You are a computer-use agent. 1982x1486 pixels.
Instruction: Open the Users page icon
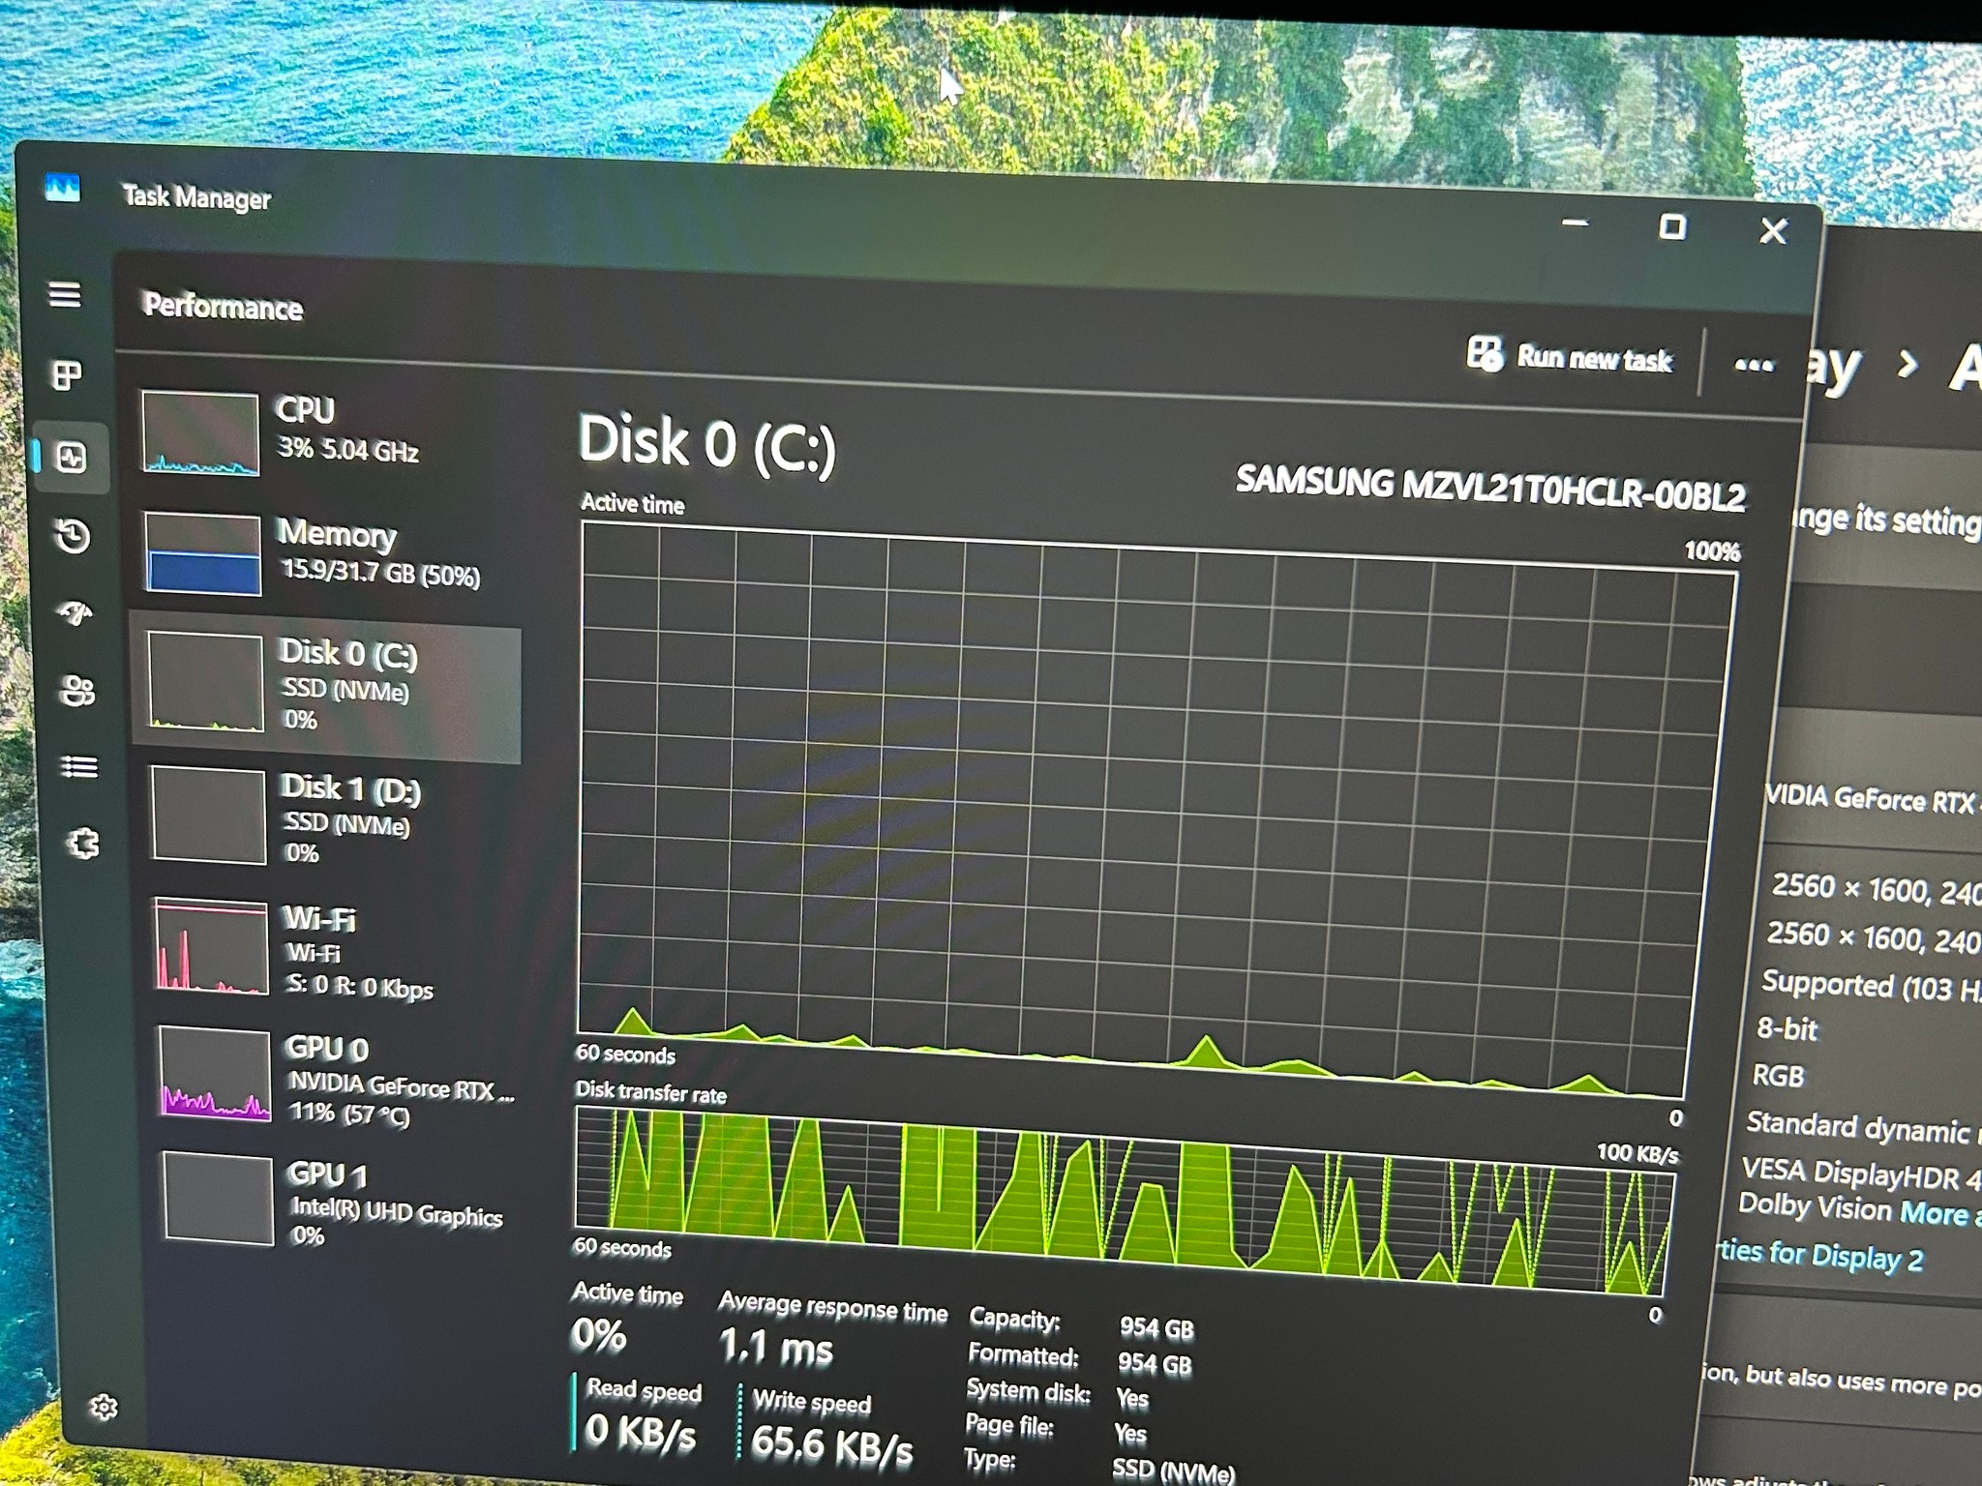[x=77, y=691]
